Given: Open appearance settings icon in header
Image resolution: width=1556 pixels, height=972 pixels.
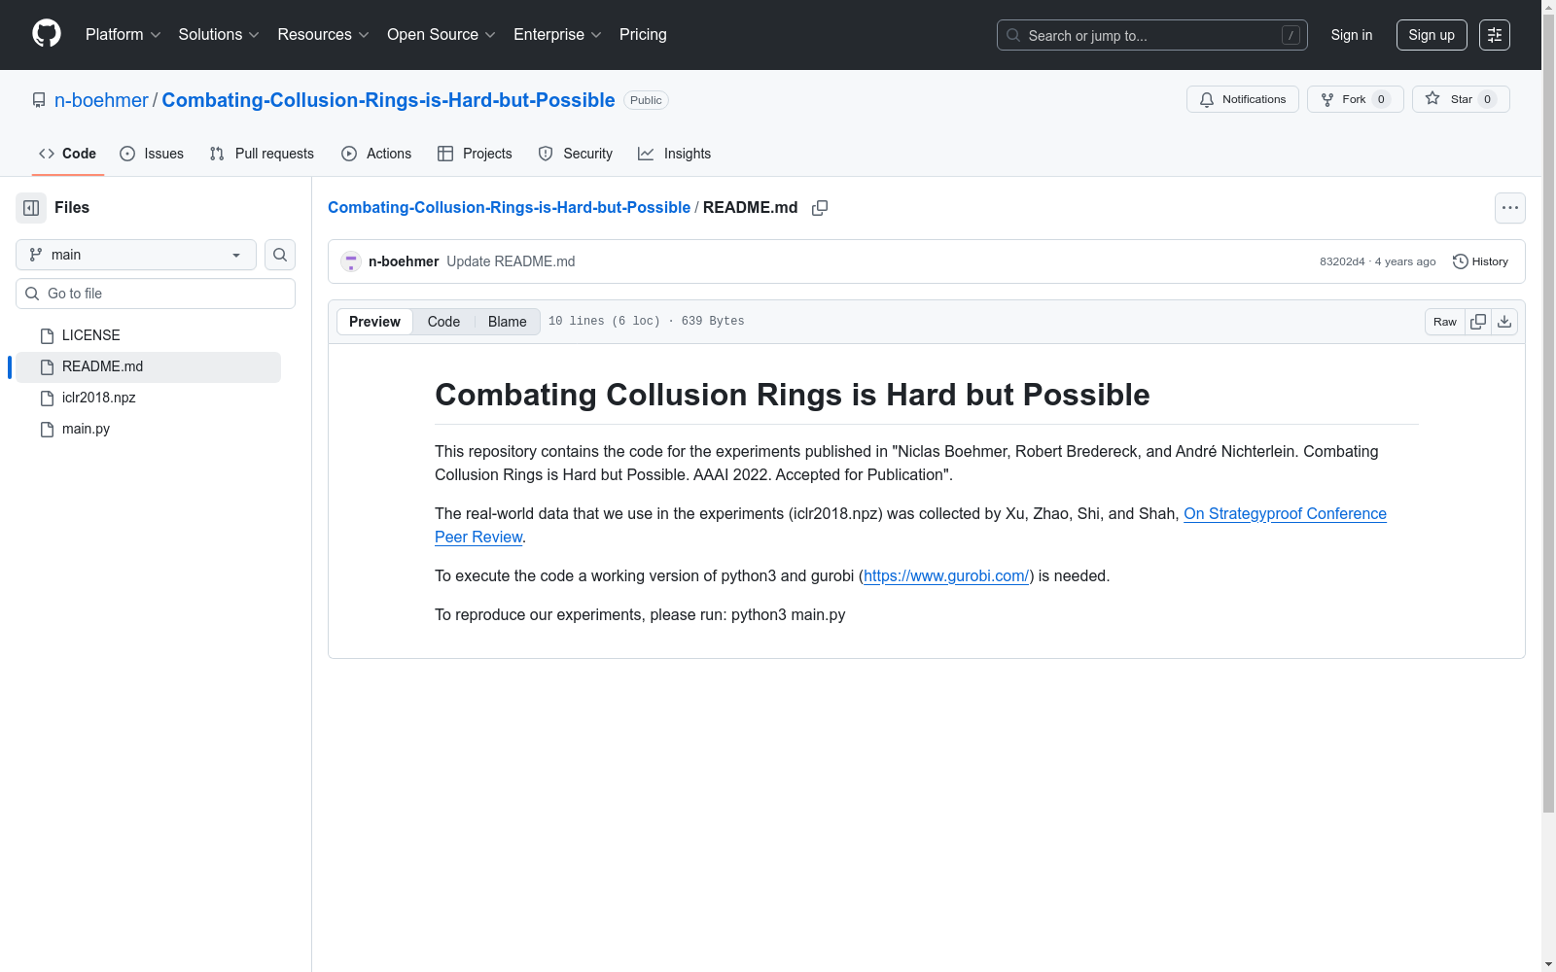Looking at the screenshot, I should (1495, 35).
